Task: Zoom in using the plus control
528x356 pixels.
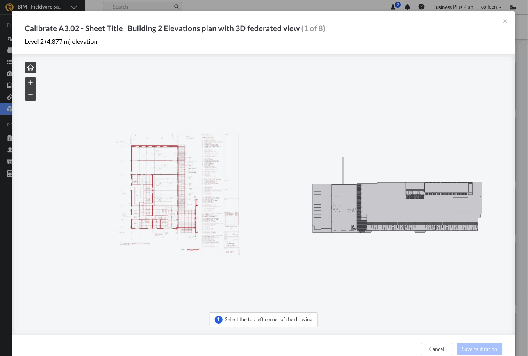Action: pyautogui.click(x=30, y=83)
